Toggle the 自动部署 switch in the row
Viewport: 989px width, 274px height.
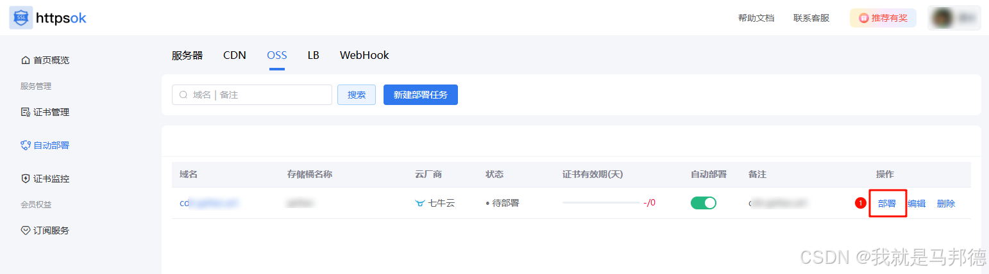[x=704, y=203]
